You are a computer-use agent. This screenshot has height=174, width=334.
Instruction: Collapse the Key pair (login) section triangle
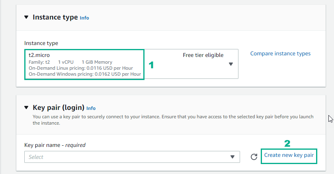point(26,108)
